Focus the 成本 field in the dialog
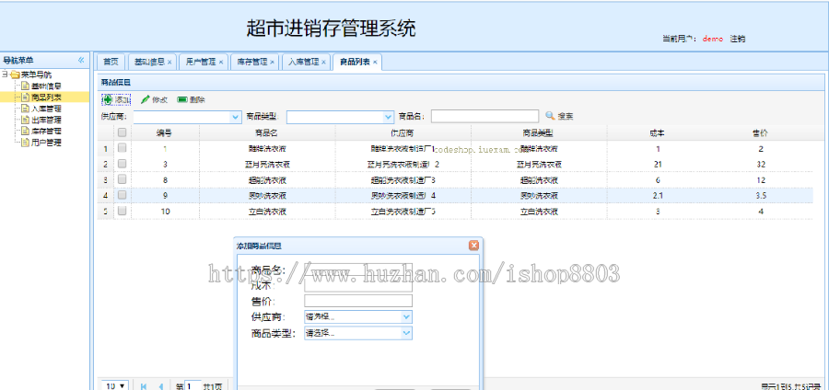829x390 pixels. click(358, 285)
